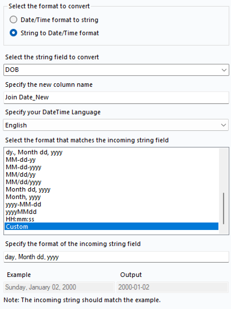Open the DOB string field dropdown

tap(116, 70)
